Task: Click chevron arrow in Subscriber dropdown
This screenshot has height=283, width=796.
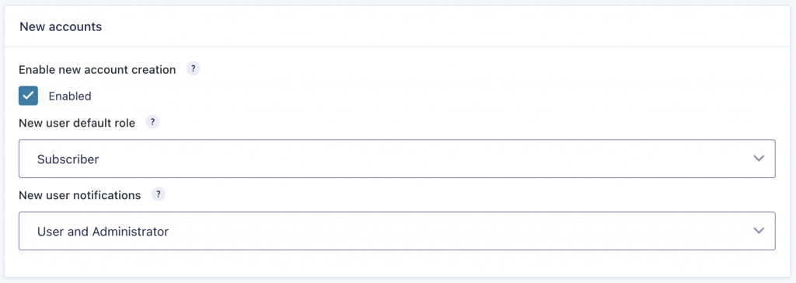Action: 759,159
